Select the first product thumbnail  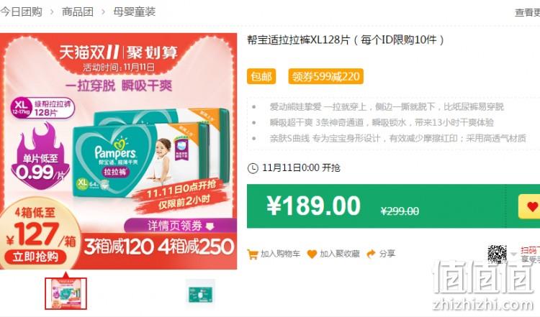point(66,293)
